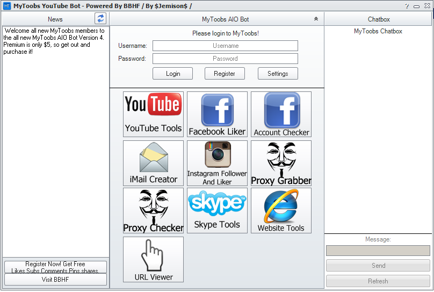Click the MT app icon in title bar
Screen dimensions: 434x292
[7, 6]
